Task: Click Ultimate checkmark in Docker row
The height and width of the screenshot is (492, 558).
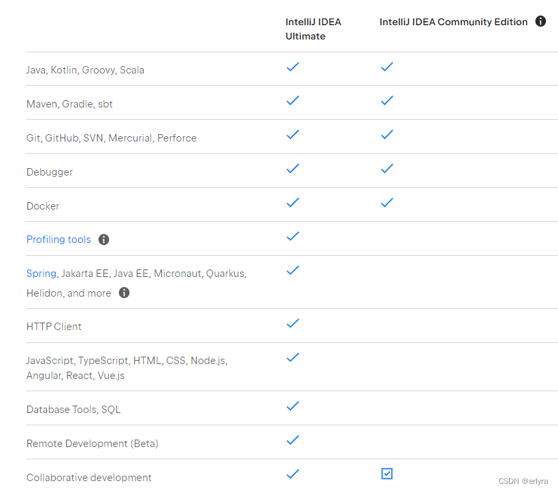Action: (x=293, y=202)
